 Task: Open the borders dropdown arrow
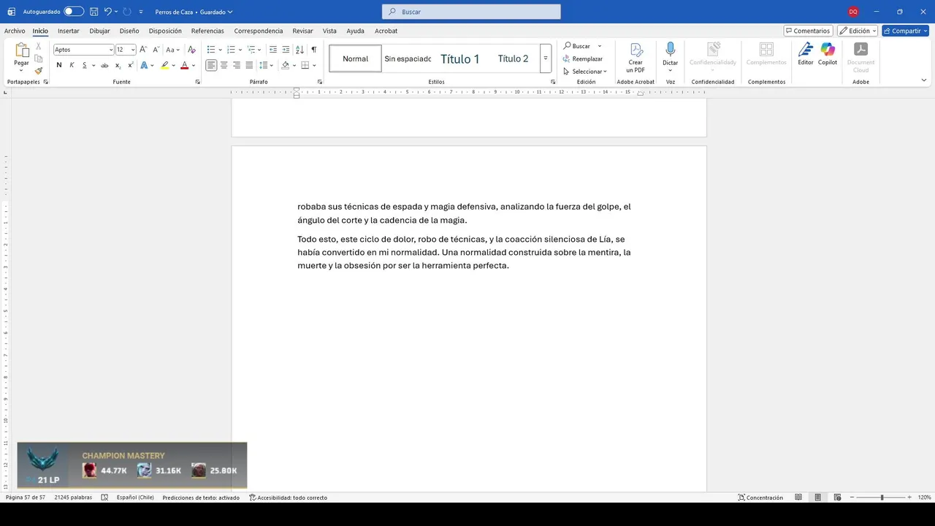pyautogui.click(x=314, y=65)
